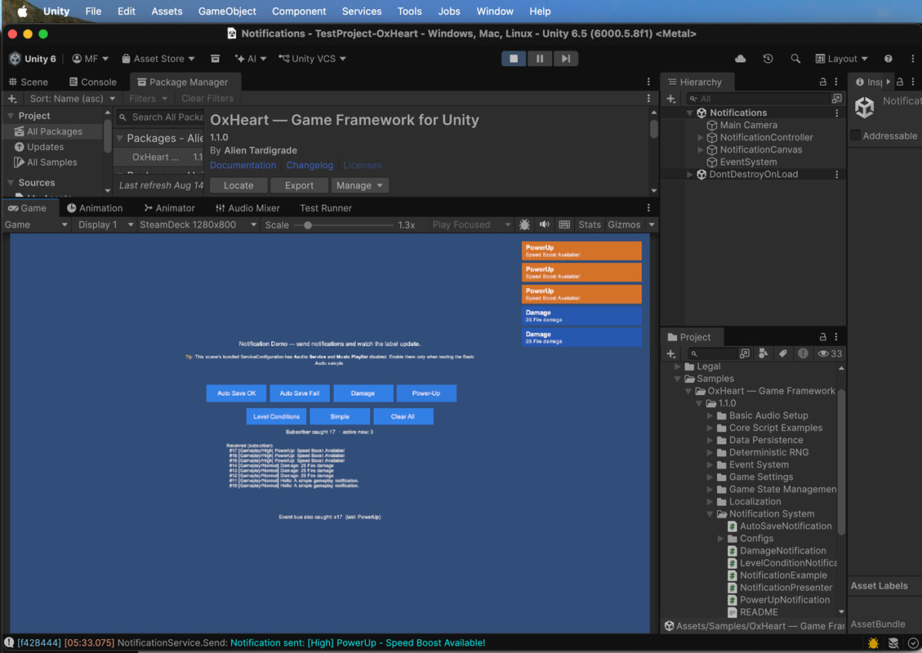Open the Component menu

click(299, 11)
